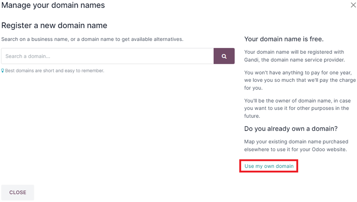This screenshot has width=357, height=202.
Task: Click the lightbulb tip icon
Action: coord(3,71)
